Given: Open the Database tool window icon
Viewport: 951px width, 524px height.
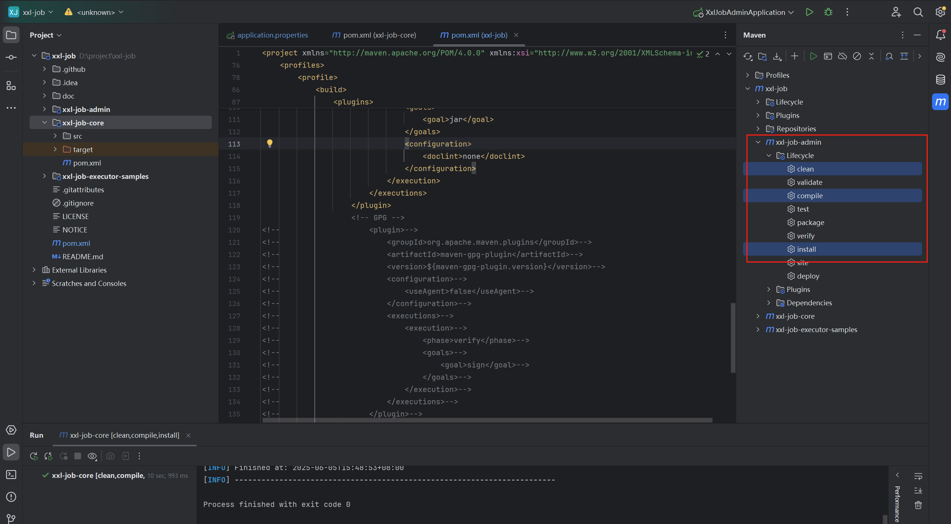Looking at the screenshot, I should 940,80.
